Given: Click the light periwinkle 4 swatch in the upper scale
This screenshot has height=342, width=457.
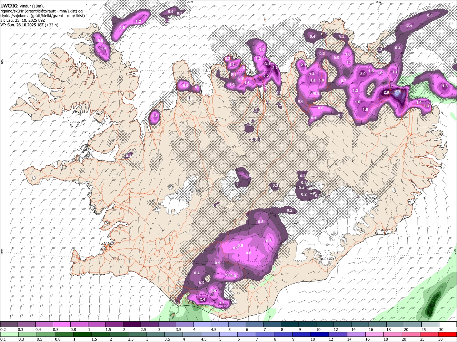Looking at the screenshot, I should click(202, 325).
